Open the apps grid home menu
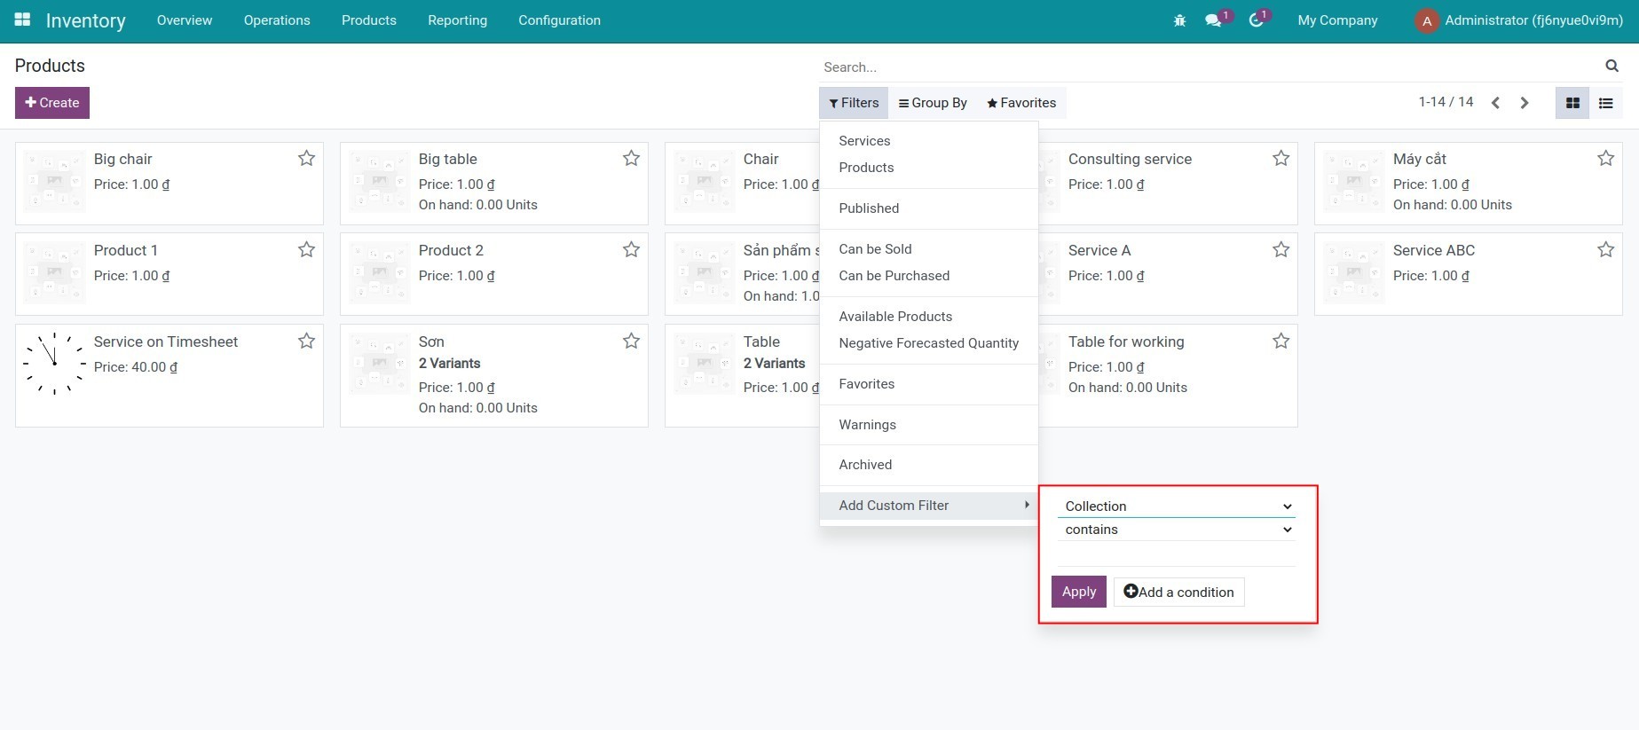 (x=22, y=20)
